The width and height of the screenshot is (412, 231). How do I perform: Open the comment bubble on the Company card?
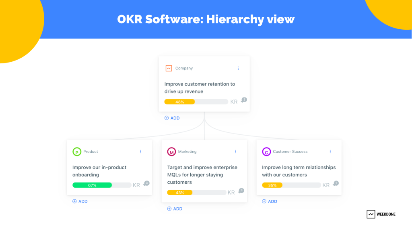point(244,100)
